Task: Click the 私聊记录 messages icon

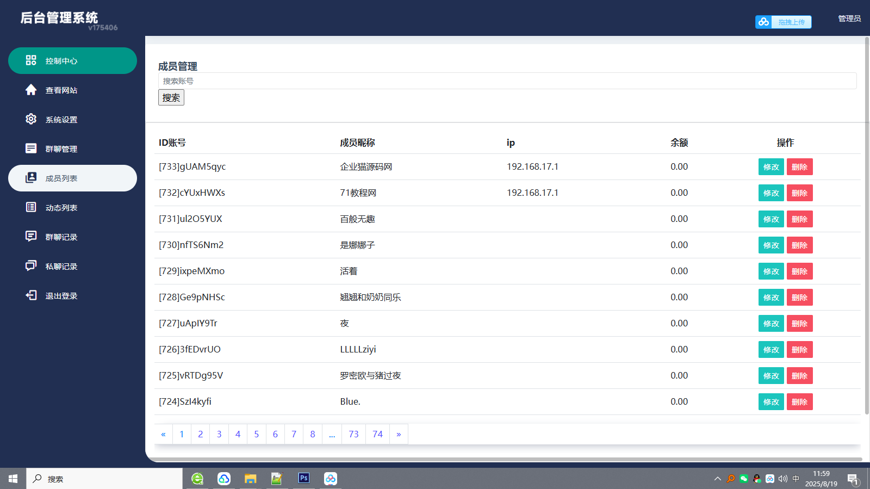Action: click(x=31, y=266)
